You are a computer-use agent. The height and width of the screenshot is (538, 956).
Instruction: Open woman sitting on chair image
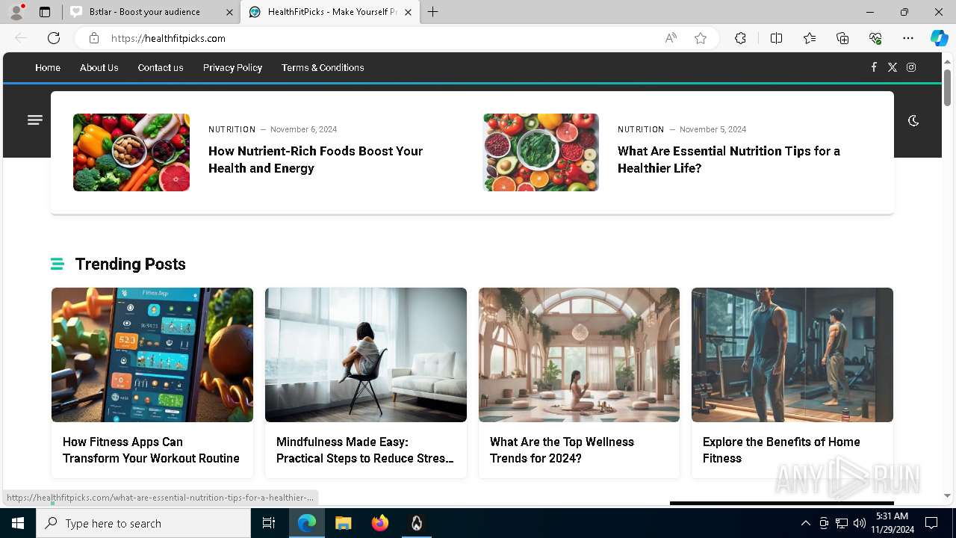coord(366,355)
